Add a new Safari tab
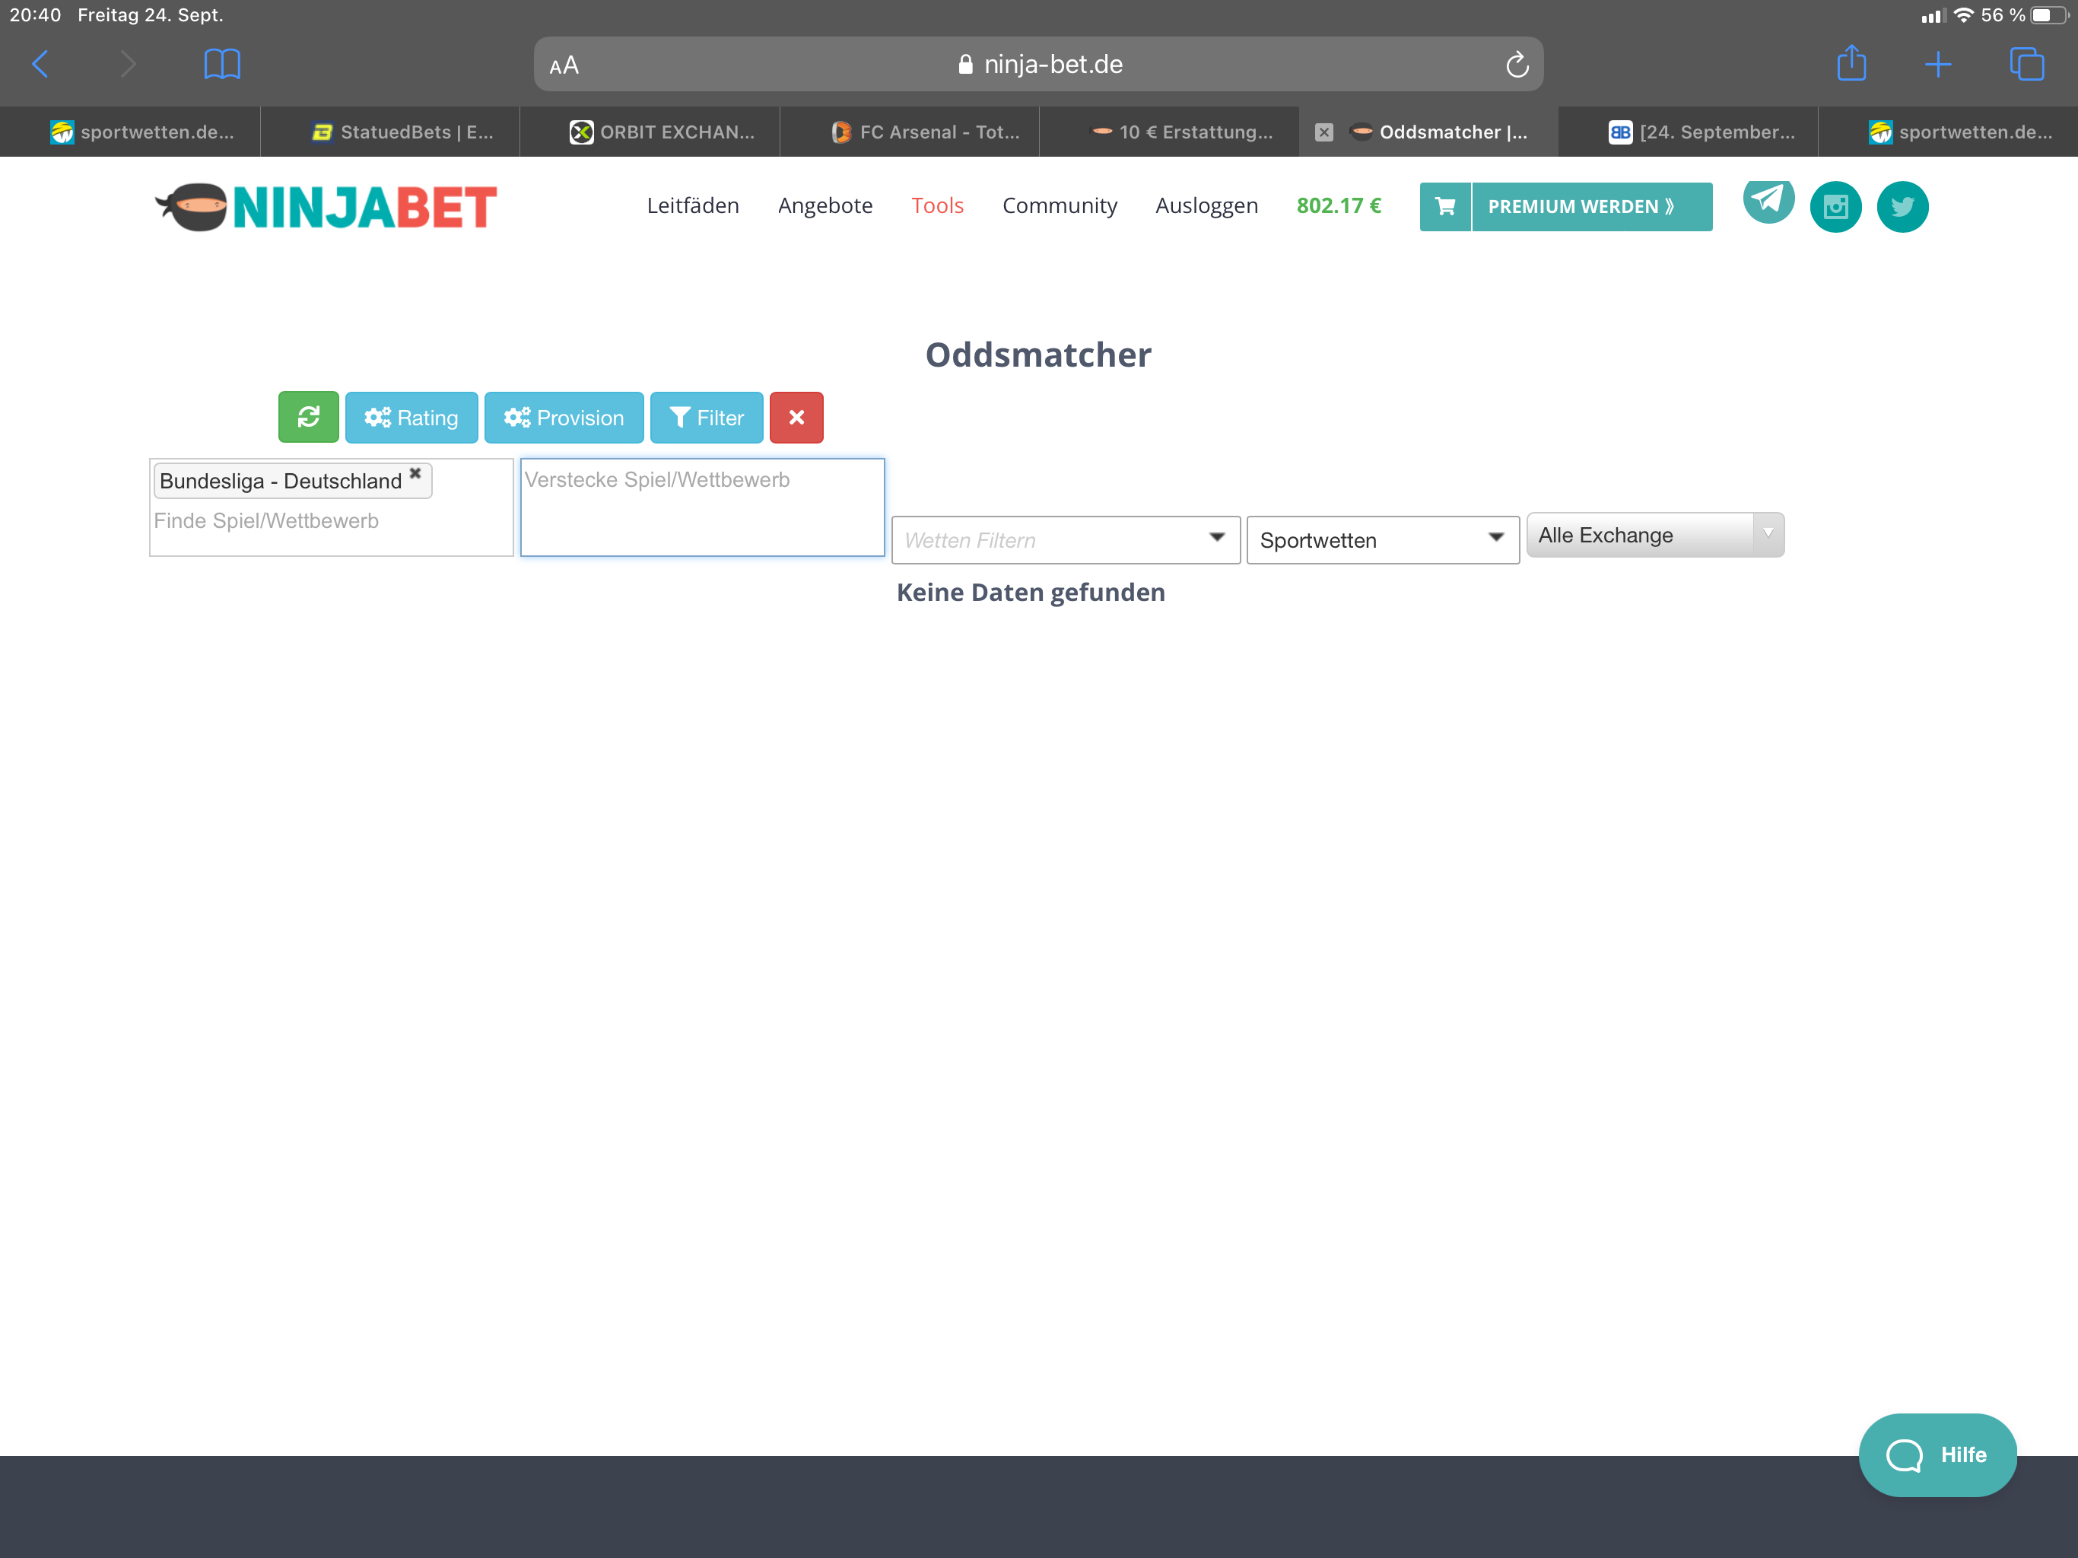 tap(1938, 64)
